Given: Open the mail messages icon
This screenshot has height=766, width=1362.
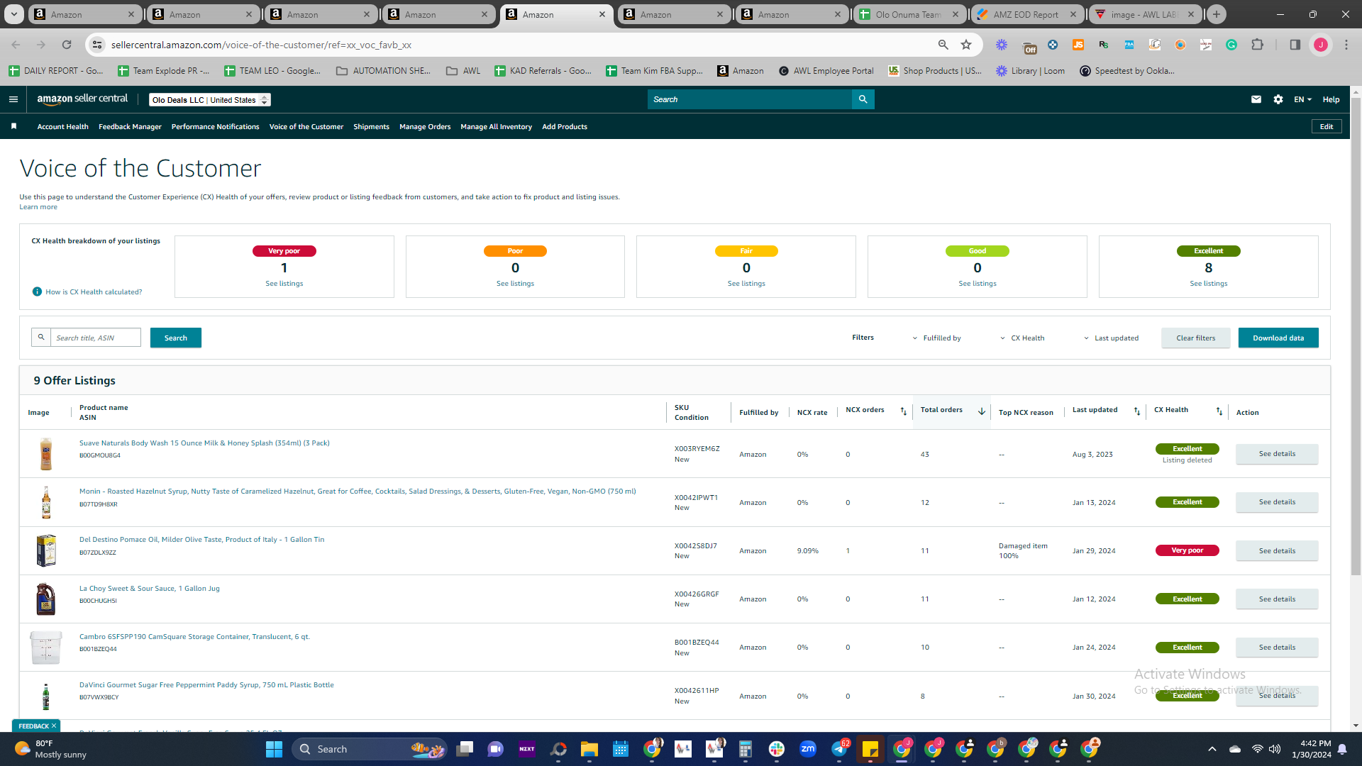Looking at the screenshot, I should (x=1256, y=99).
